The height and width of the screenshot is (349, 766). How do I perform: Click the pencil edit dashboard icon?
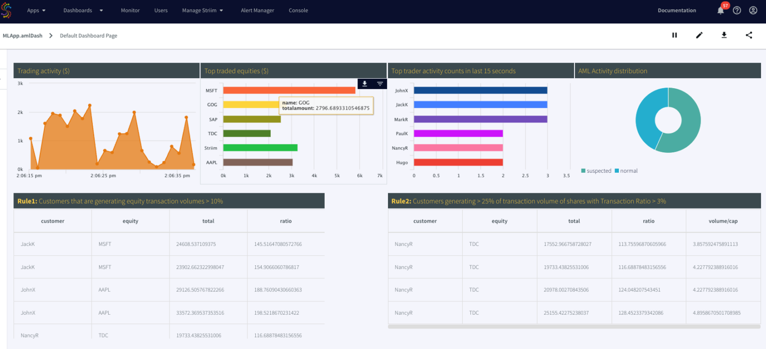tap(699, 35)
